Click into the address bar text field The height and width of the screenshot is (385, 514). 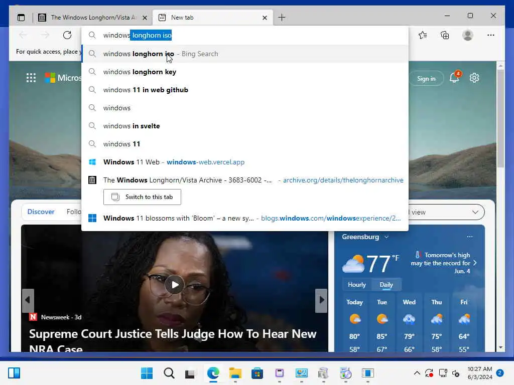[x=244, y=35]
